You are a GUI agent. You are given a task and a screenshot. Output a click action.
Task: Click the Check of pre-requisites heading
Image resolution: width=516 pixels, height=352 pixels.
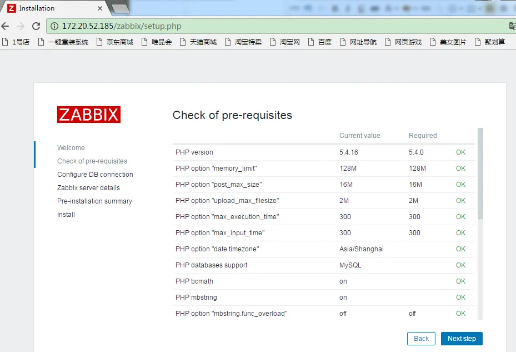(x=232, y=115)
